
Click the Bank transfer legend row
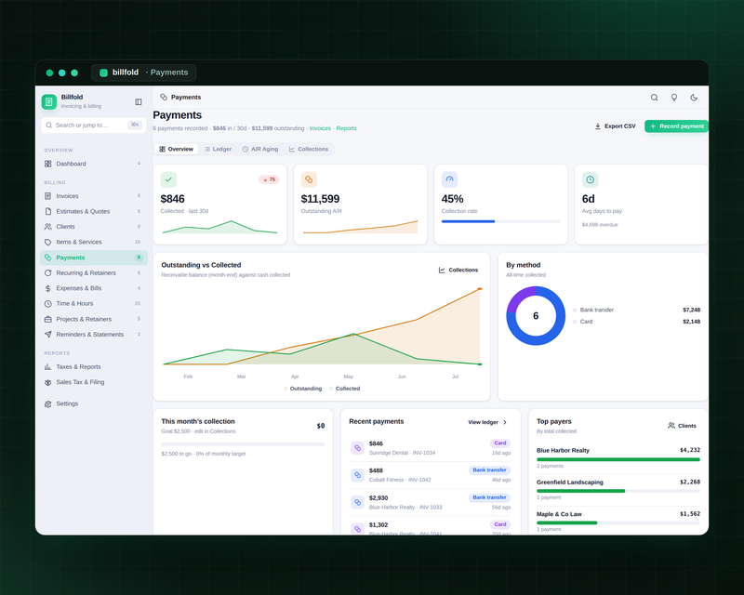636,310
